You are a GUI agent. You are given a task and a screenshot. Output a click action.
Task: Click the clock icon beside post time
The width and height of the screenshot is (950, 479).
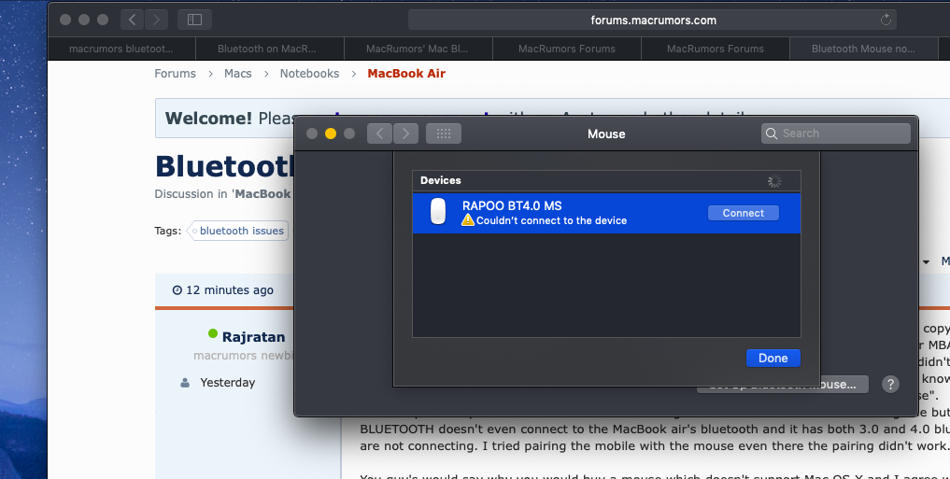tap(177, 290)
